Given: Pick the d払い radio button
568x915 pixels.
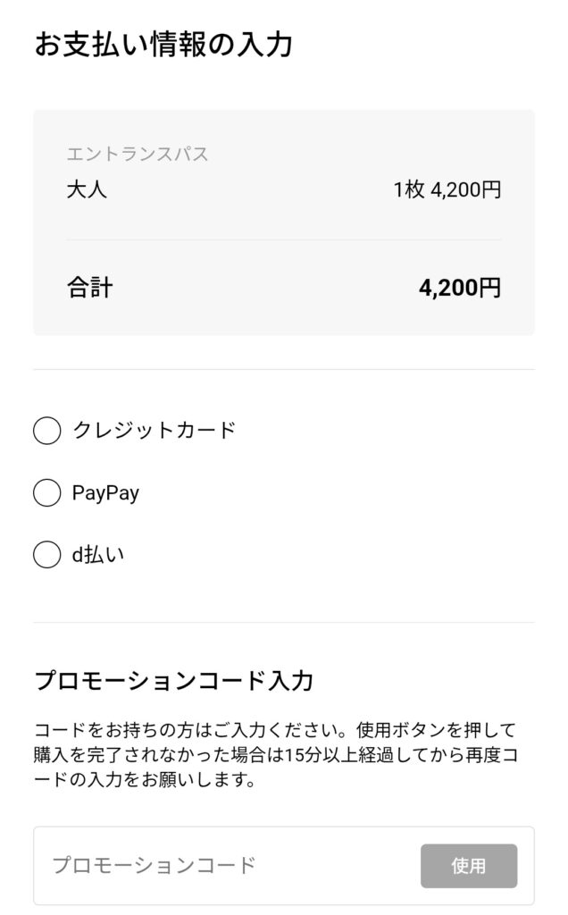Looking at the screenshot, I should pyautogui.click(x=46, y=555).
